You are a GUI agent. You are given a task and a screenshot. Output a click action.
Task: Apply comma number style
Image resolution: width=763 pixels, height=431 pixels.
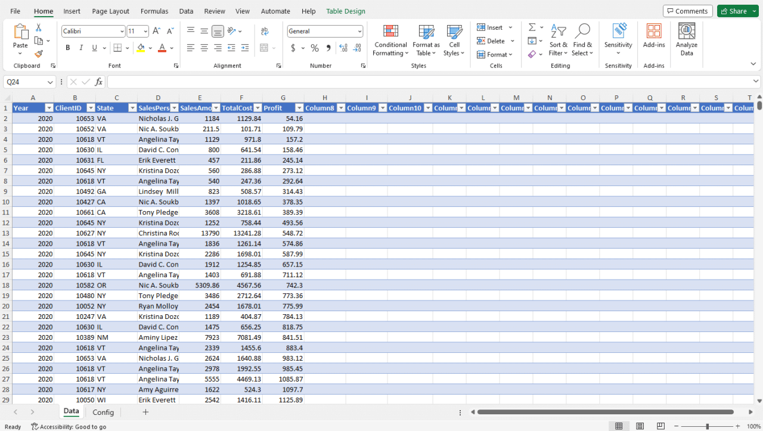pyautogui.click(x=327, y=48)
